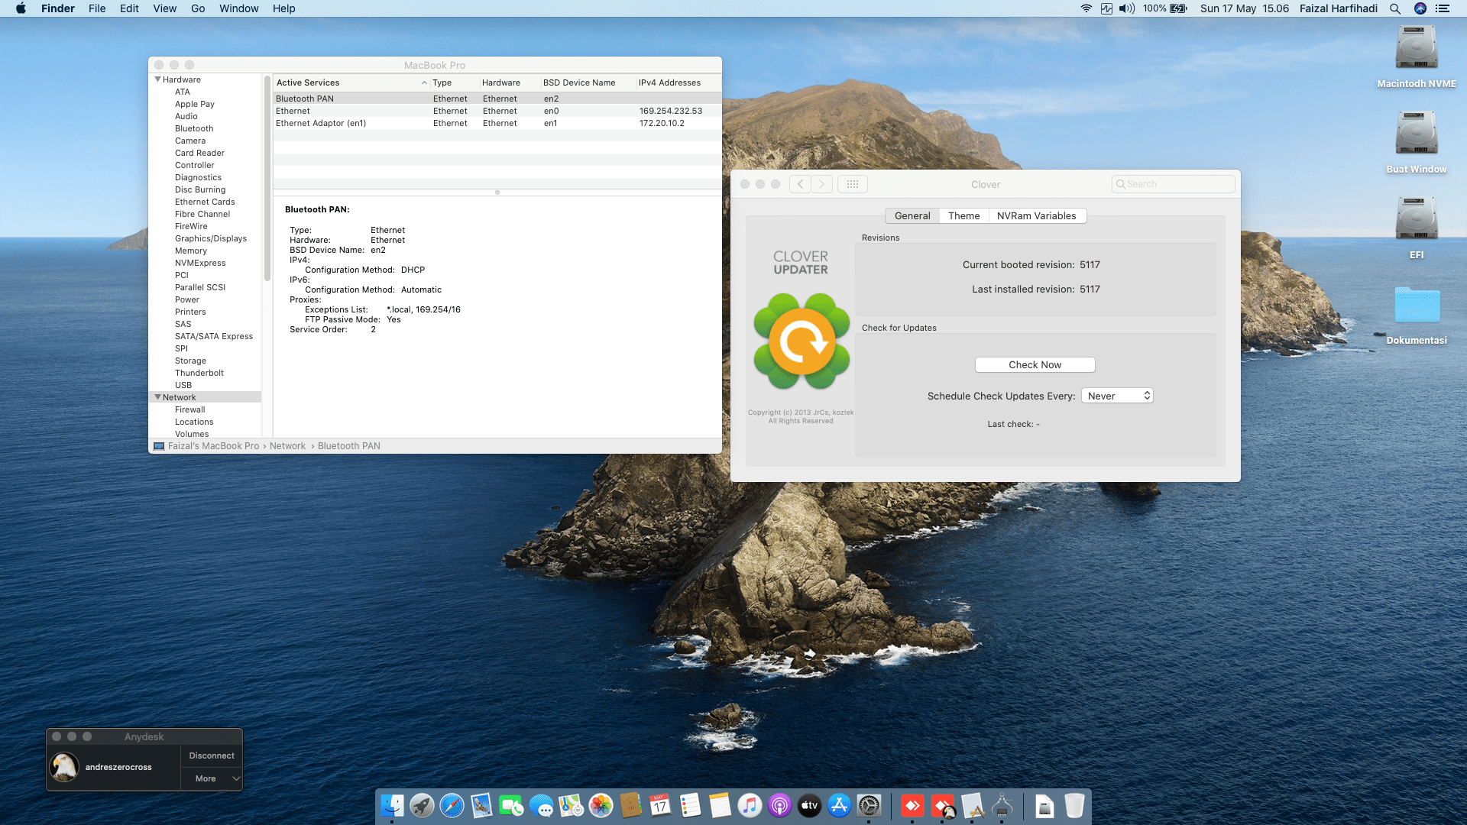The width and height of the screenshot is (1467, 825).
Task: Open Calendar icon showing 17
Action: (660, 805)
